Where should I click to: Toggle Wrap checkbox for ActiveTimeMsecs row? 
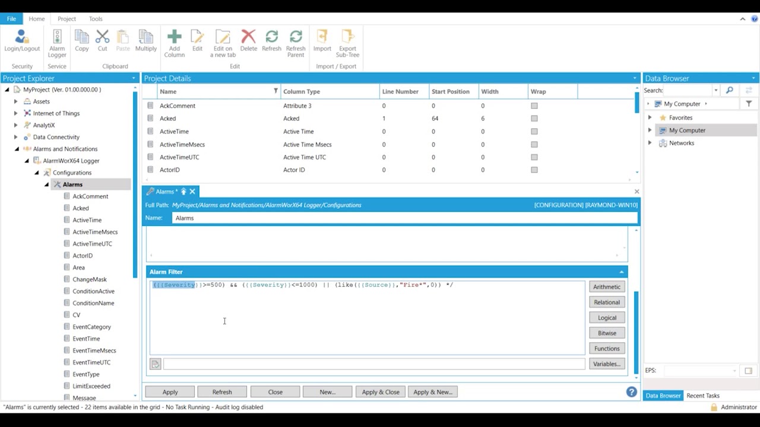point(534,145)
